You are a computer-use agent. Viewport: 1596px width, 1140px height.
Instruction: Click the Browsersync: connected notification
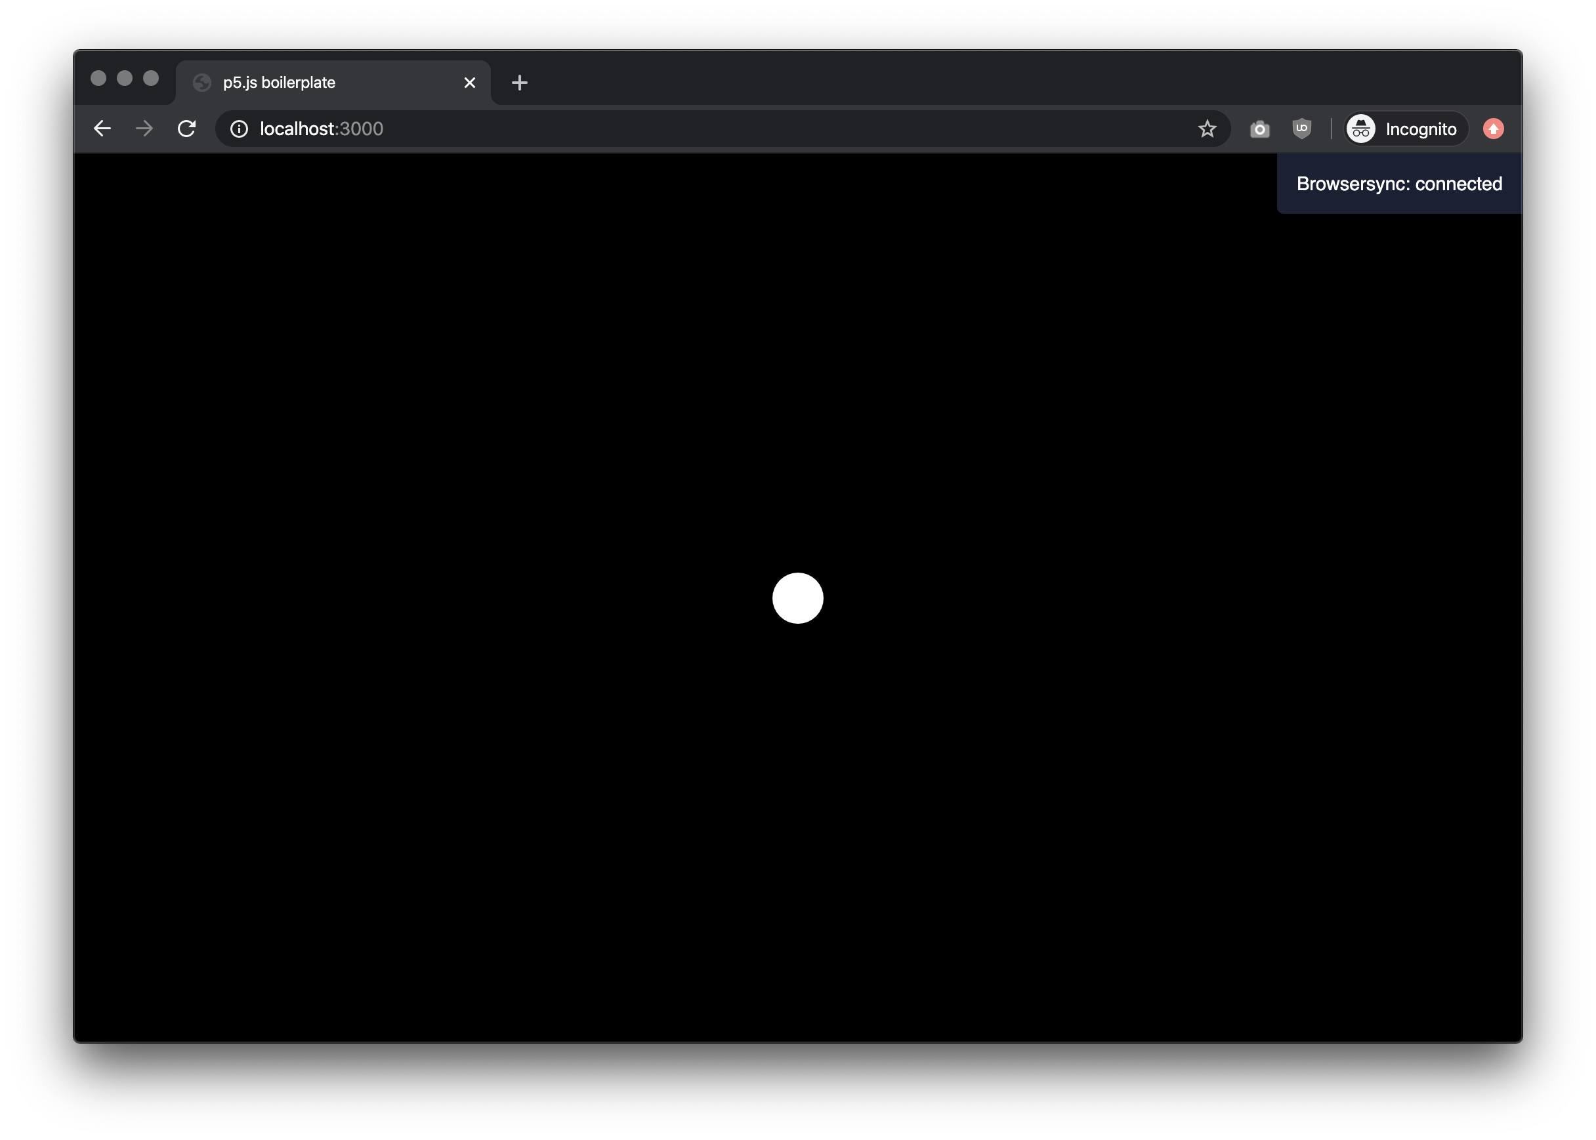[x=1399, y=184]
